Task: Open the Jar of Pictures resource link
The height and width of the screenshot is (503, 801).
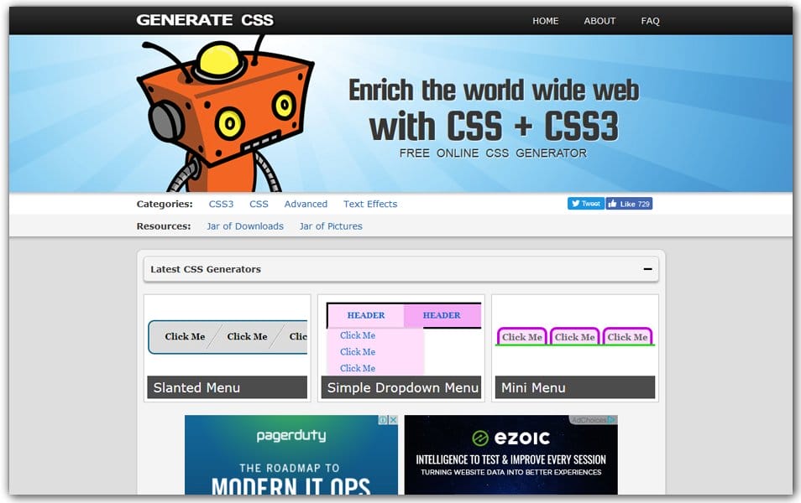Action: pyautogui.click(x=330, y=226)
